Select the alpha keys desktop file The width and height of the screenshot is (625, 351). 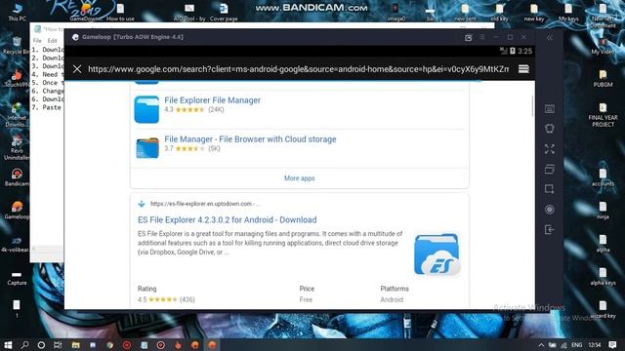[603, 277]
